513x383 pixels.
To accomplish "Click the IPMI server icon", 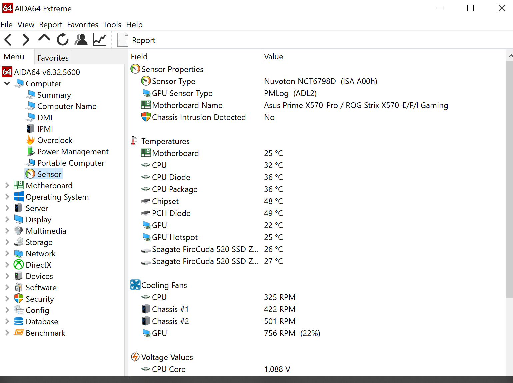I will point(30,128).
